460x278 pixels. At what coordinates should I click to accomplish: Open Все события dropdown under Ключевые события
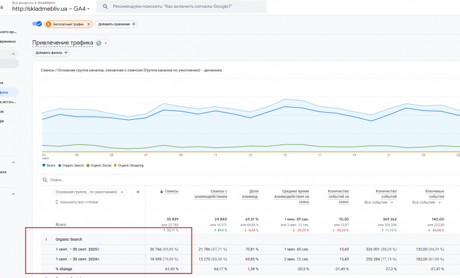426,203
